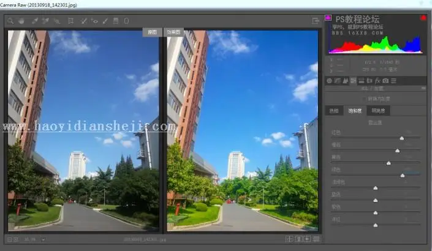The height and width of the screenshot is (251, 432).
Task: Open the Presets panel icon
Action: [x=394, y=81]
